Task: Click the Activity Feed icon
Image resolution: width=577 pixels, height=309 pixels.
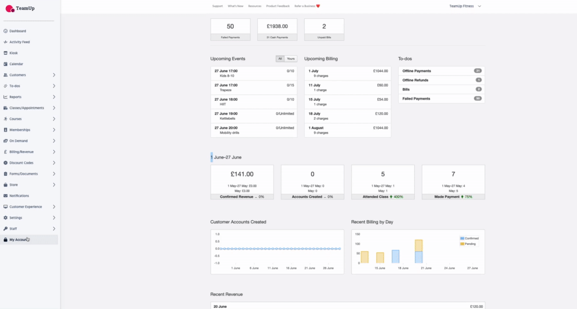Action: click(x=5, y=42)
